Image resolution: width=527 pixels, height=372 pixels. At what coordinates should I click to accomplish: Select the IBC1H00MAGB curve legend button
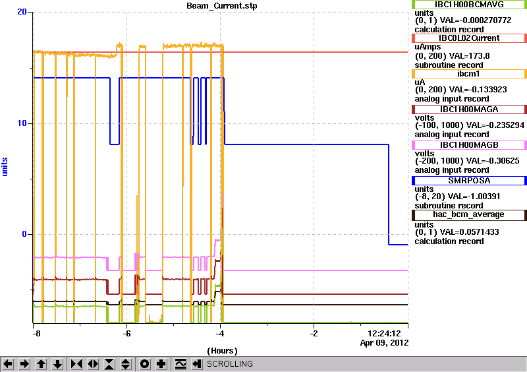[469, 145]
